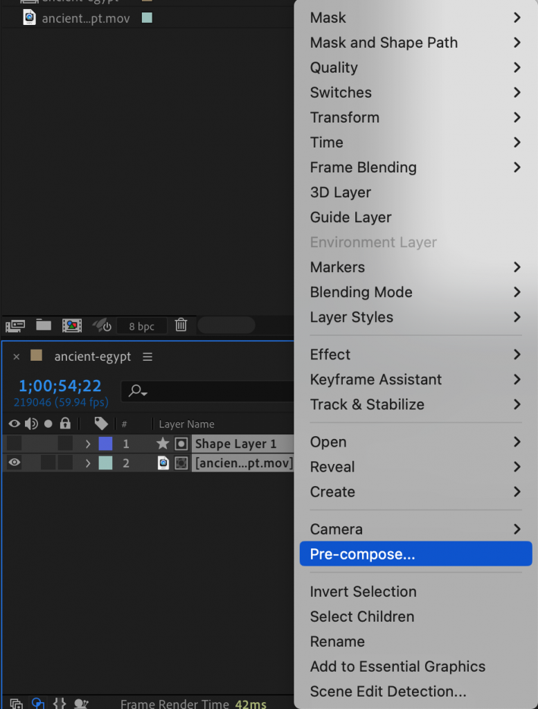The image size is (538, 709).
Task: Create a new composition via its icon
Action: coord(71,325)
